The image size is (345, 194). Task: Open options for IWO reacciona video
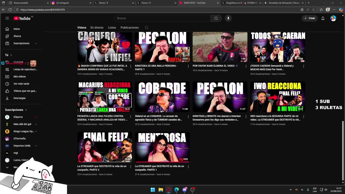(x=303, y=117)
